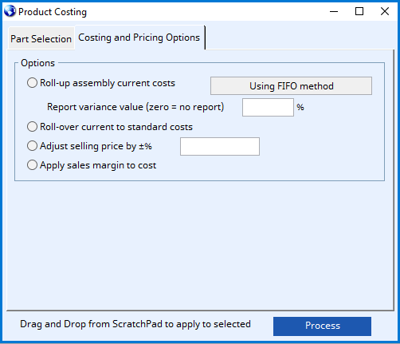
Task: Click the Report variance value label
Action: click(135, 107)
